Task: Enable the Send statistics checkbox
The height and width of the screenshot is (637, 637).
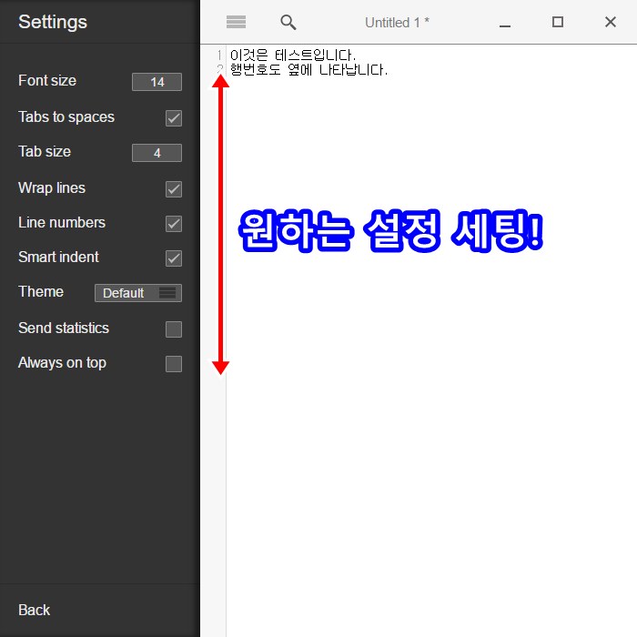Action: pos(174,329)
